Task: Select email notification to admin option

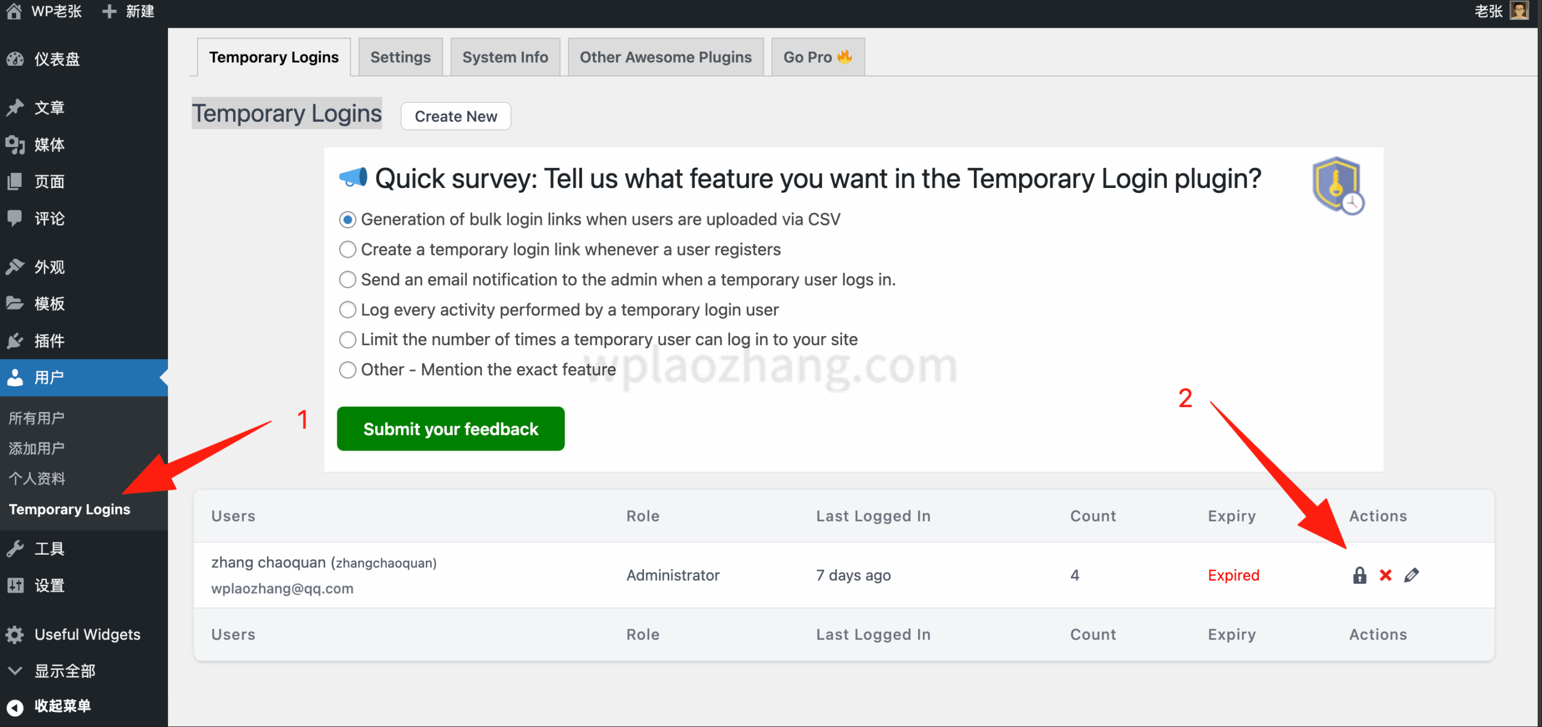Action: [x=348, y=279]
